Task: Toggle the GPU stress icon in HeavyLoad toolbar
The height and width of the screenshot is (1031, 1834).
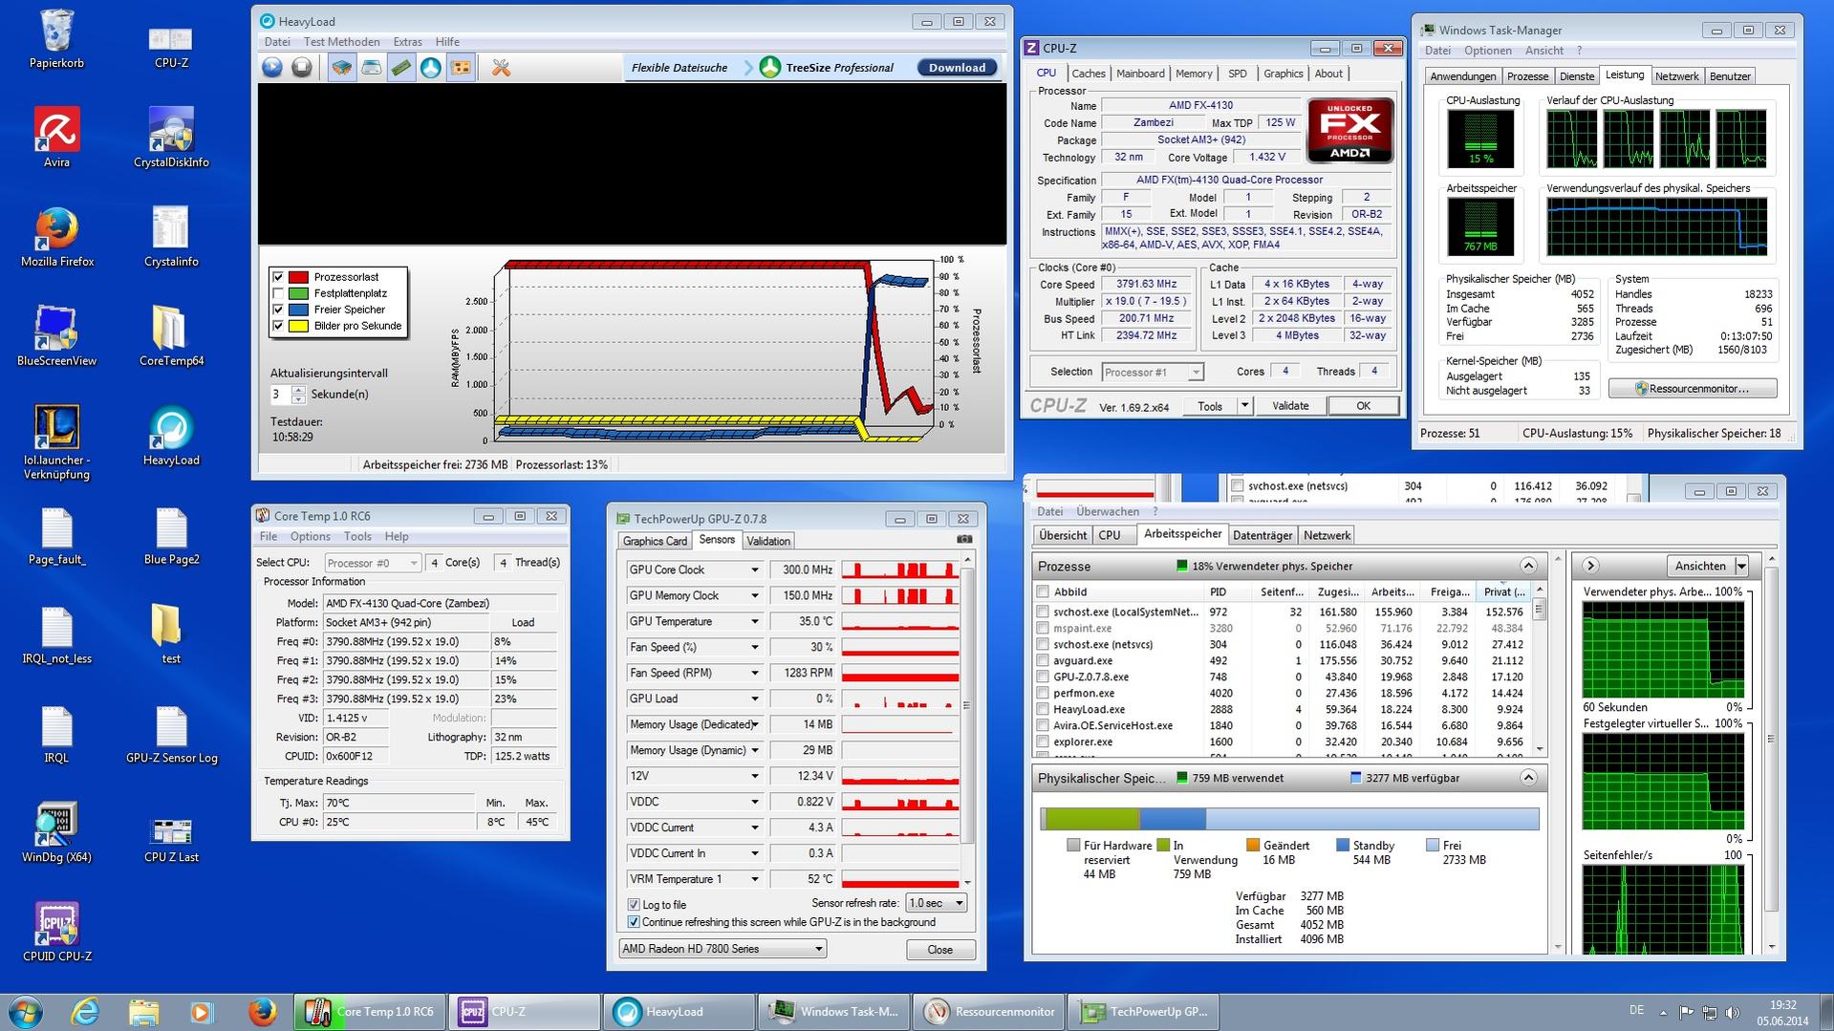Action: 461,68
